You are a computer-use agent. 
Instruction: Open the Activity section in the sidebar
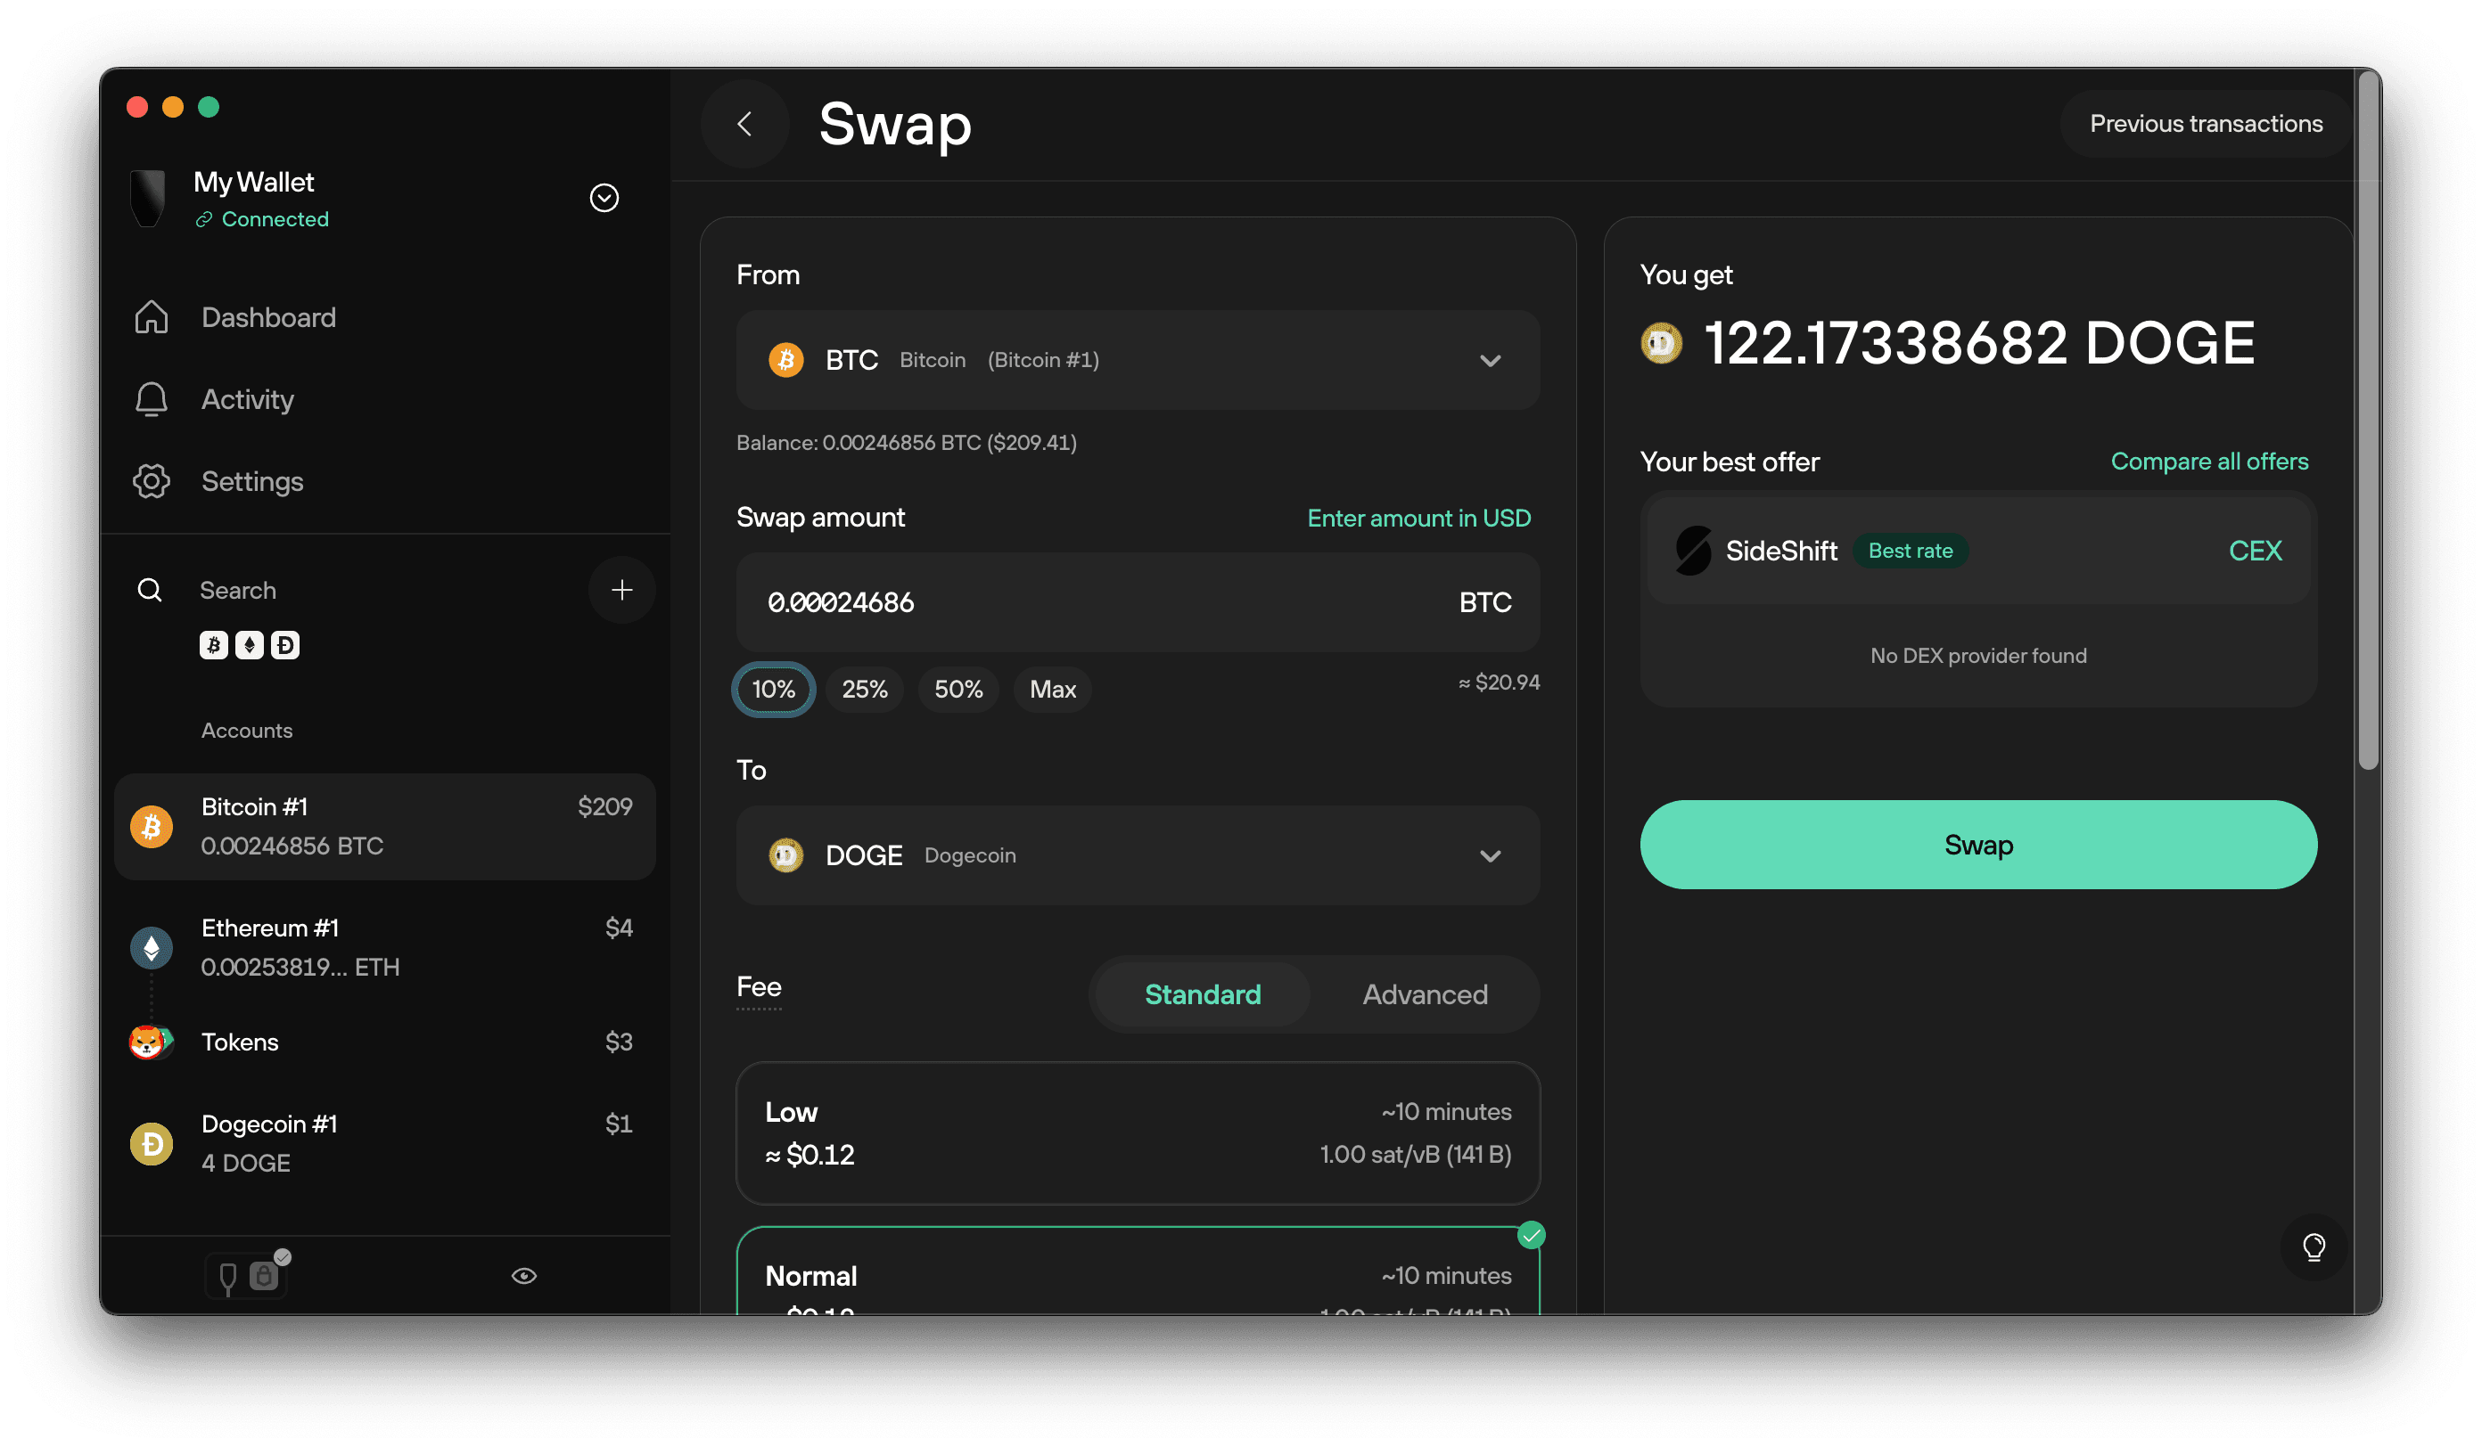click(247, 400)
